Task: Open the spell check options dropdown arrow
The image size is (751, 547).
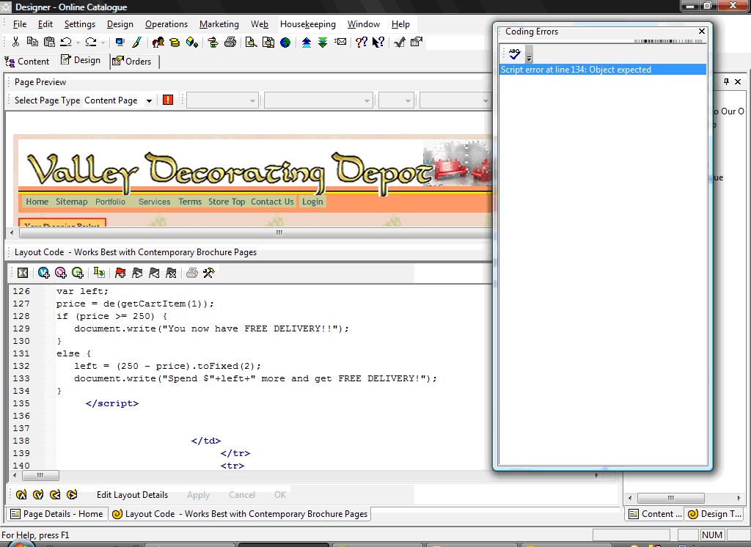Action: coord(529,56)
